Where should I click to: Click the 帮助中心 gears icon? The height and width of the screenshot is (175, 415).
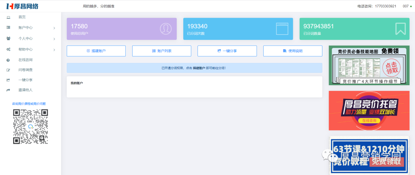click(x=8, y=50)
